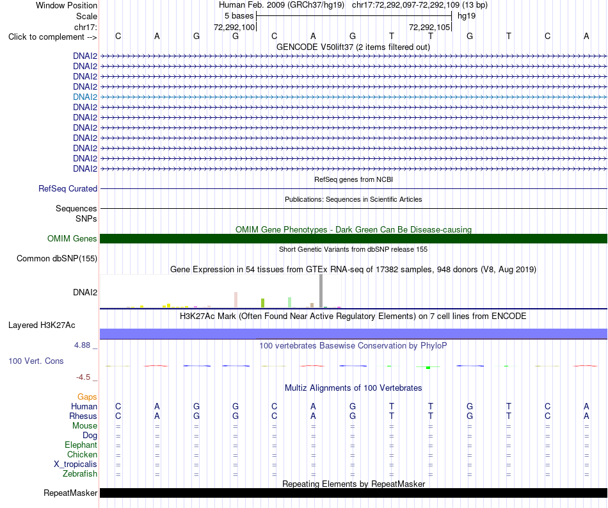
Task: Click the chromosome position range chr17:72,292,097-72,292,109
Action: pyautogui.click(x=406, y=5)
